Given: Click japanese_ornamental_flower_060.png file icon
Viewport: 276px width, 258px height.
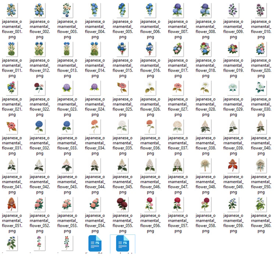Looking at the screenshot, I should (261, 204).
